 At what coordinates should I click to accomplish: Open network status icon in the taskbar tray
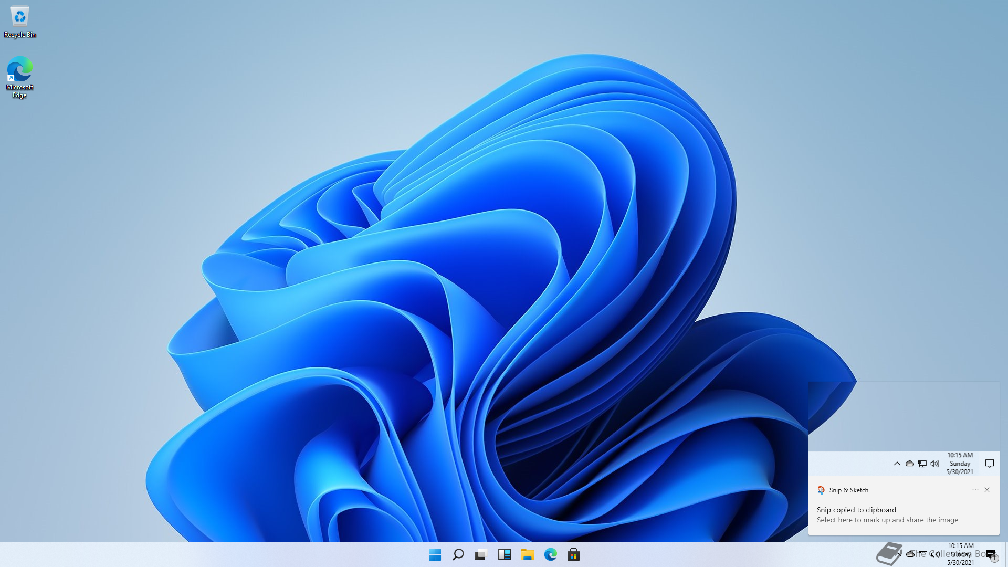click(922, 554)
